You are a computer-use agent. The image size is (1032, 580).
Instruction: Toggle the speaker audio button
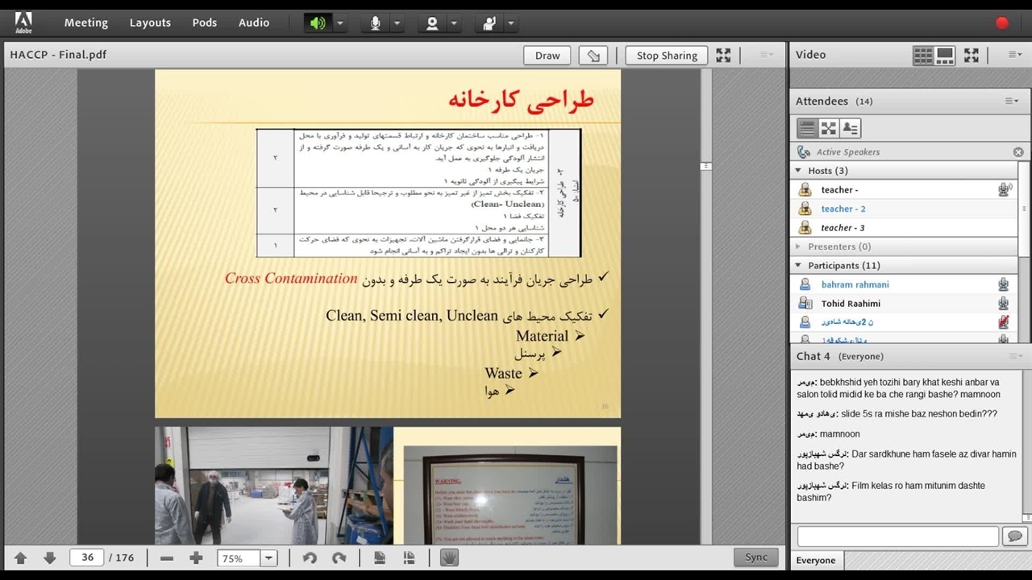[x=318, y=23]
